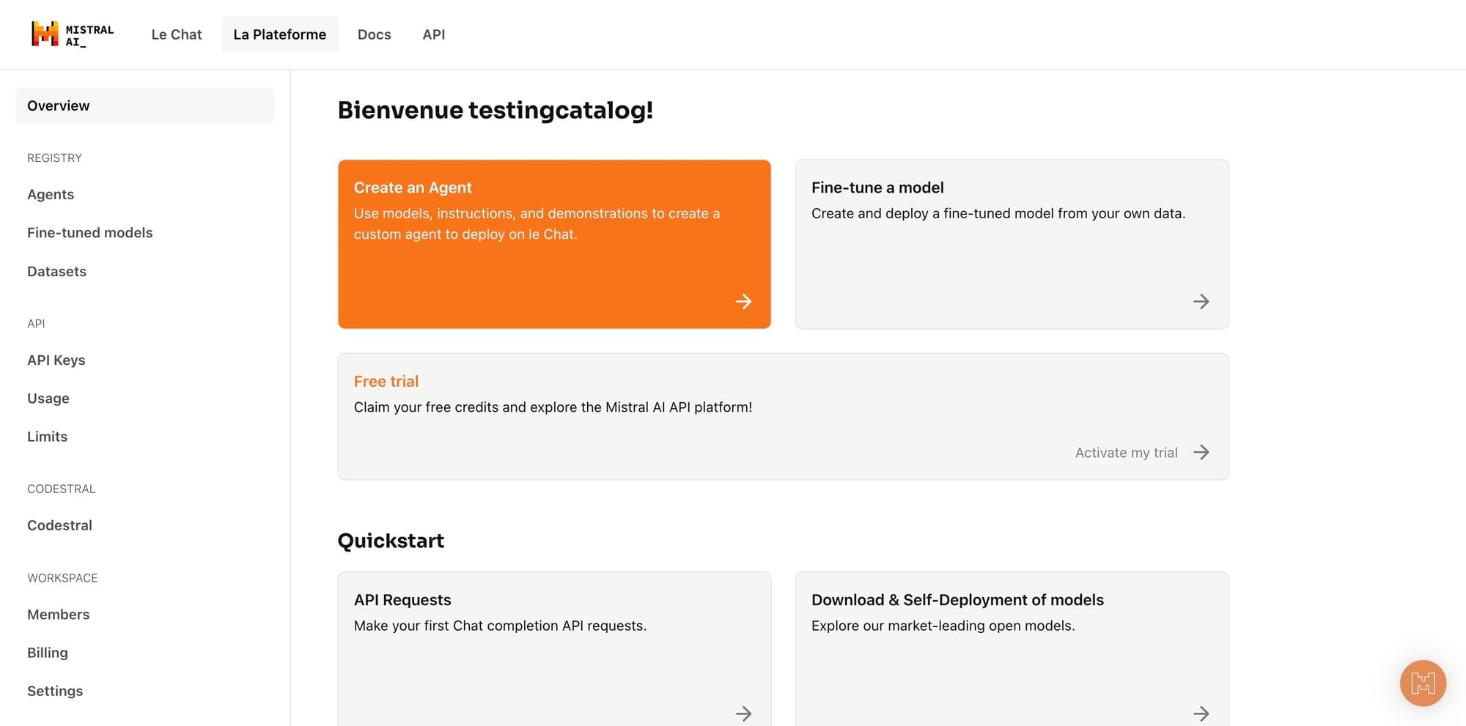Viewport: 1466px width, 726px height.
Task: Go to Datasets in the sidebar
Action: coord(56,271)
